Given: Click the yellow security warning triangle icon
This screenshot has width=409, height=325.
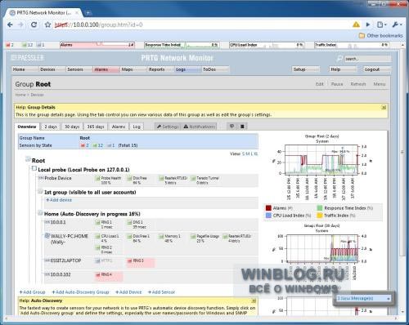Looking at the screenshot, I should (356, 24).
